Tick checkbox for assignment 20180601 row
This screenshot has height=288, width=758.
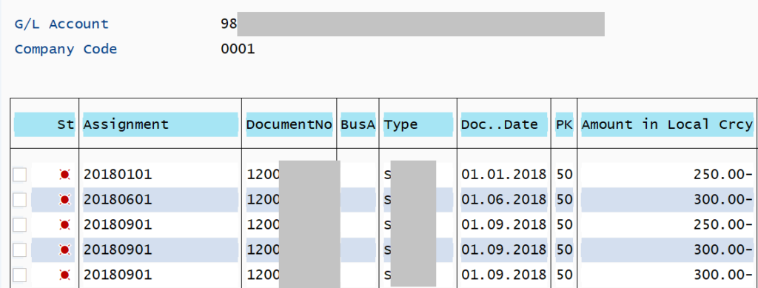coord(19,200)
